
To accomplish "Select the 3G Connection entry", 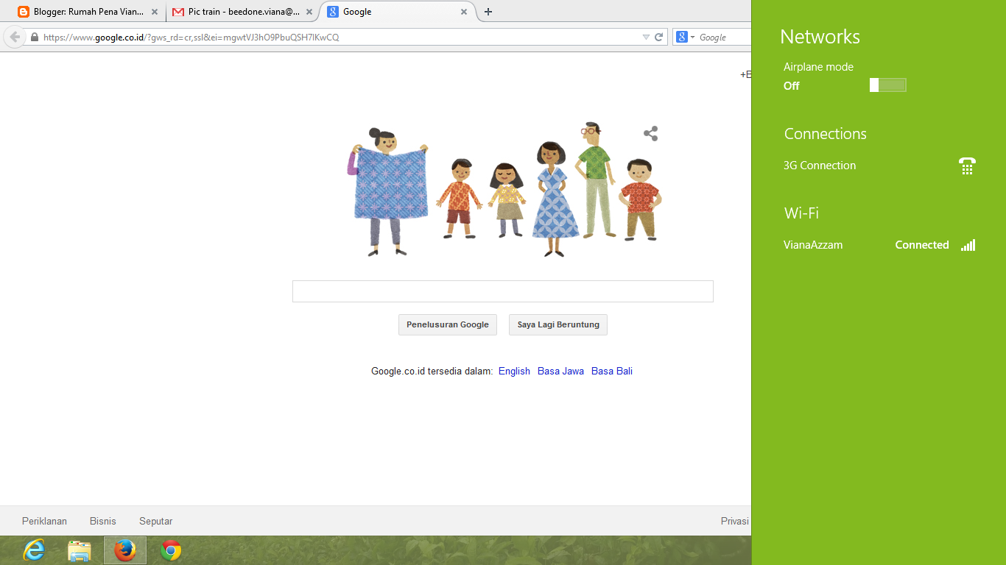I will [x=879, y=166].
